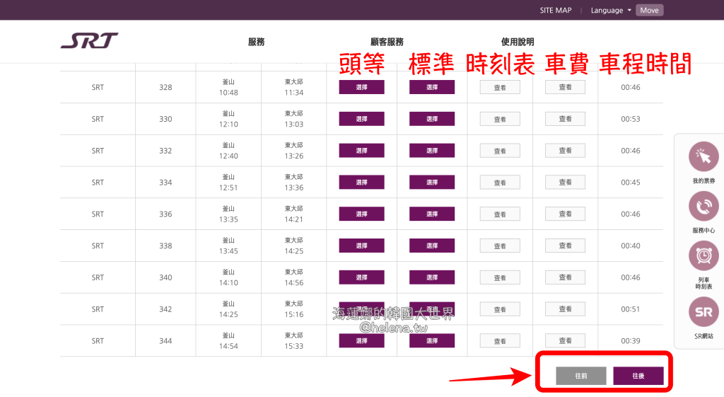Image resolution: width=724 pixels, height=397 pixels.
Task: Open the Service Center phone icon
Action: (x=703, y=207)
